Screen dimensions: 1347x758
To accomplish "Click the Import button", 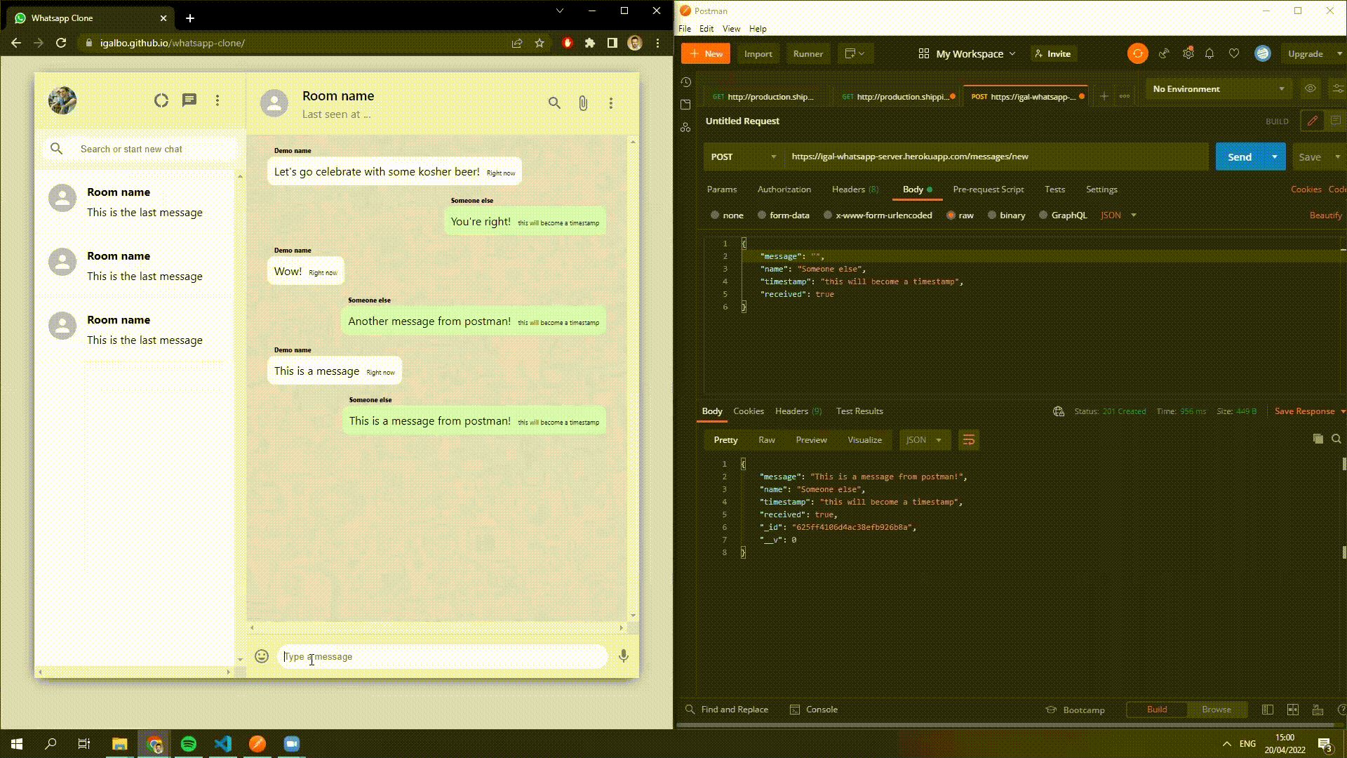I will coord(758,53).
